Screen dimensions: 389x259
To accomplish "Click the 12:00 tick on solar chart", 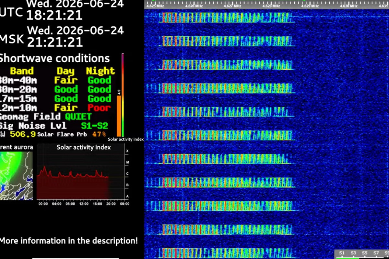I will tap(84, 204).
